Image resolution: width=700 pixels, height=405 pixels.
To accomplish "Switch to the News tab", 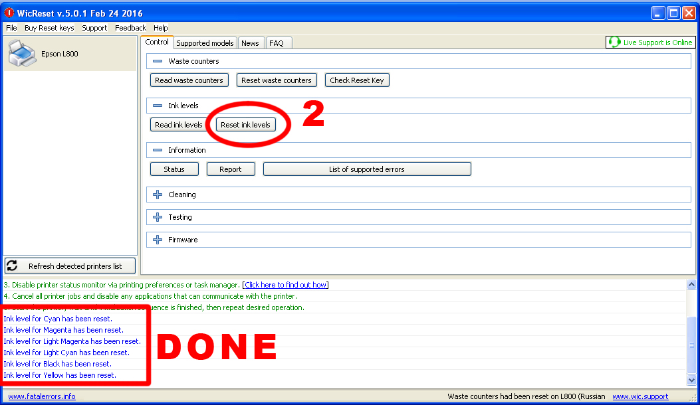I will [x=250, y=42].
